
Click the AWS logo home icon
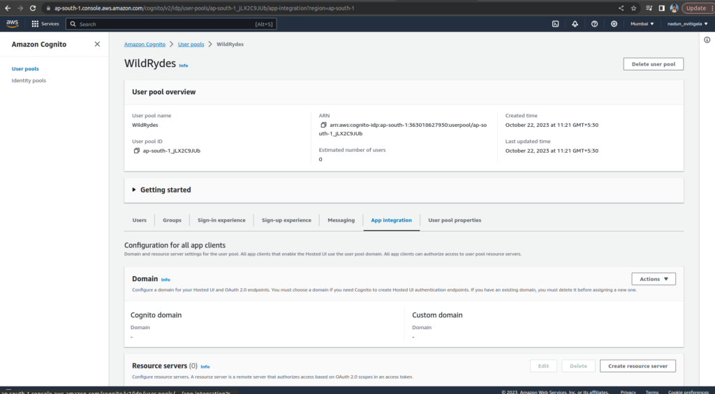(x=13, y=24)
